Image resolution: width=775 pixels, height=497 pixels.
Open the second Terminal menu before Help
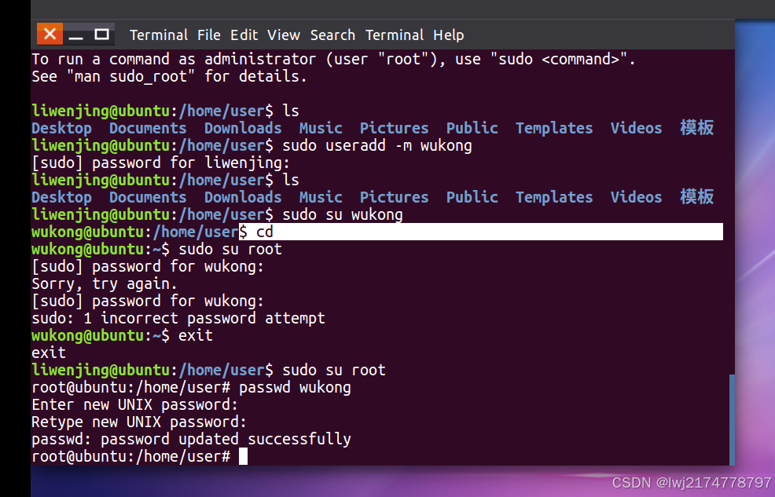(x=395, y=35)
